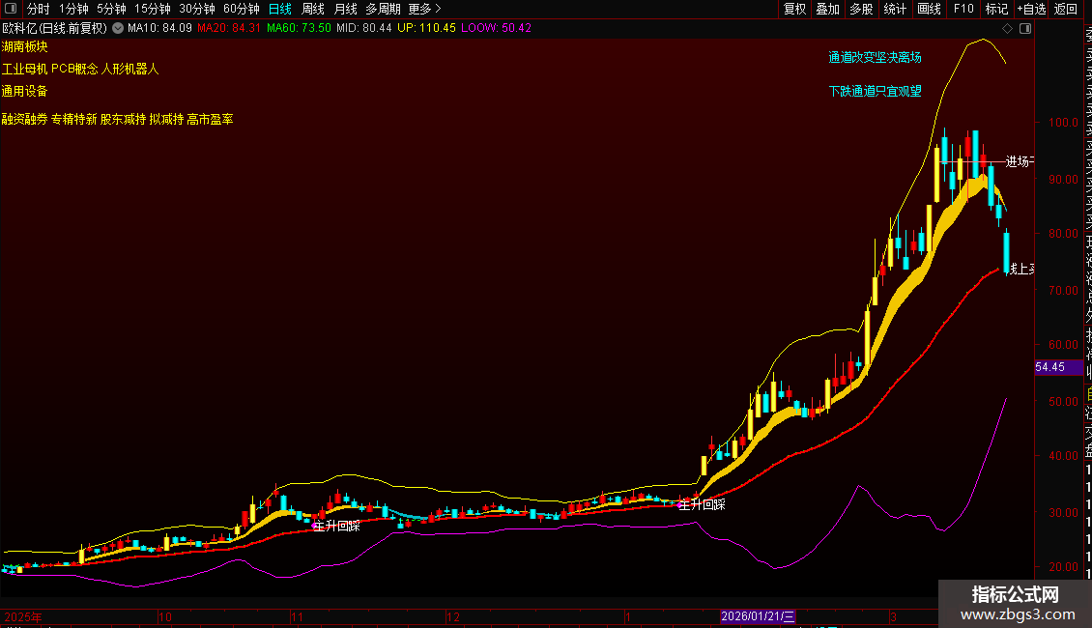Viewport: 1092px width, 628px height.
Task: Click the month 10 label on time axis
Action: (x=165, y=616)
